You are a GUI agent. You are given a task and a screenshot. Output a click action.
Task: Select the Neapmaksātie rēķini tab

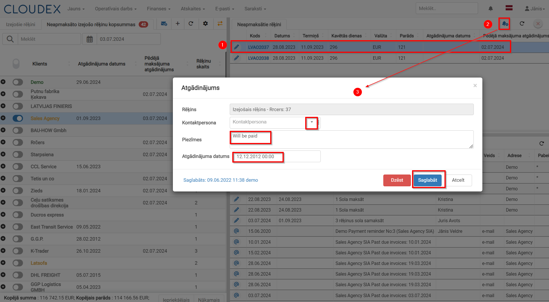[x=259, y=24]
